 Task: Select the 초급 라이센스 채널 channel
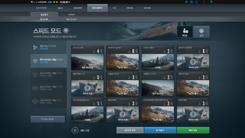click(x=49, y=74)
